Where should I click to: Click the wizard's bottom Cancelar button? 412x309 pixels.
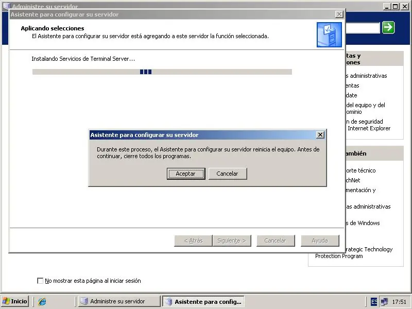[276, 241]
